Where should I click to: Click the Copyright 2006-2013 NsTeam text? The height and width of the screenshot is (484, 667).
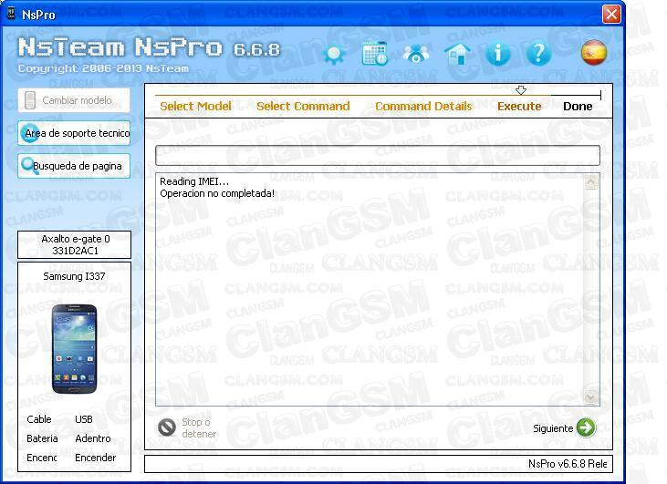tap(103, 68)
